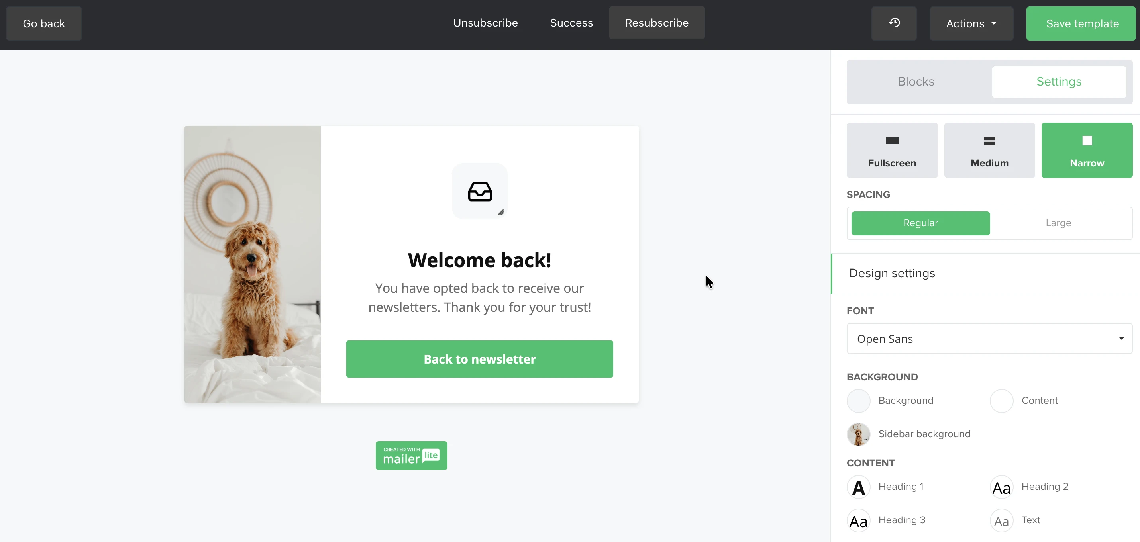The height and width of the screenshot is (542, 1140).
Task: Select the Medium layout icon
Action: 989,150
